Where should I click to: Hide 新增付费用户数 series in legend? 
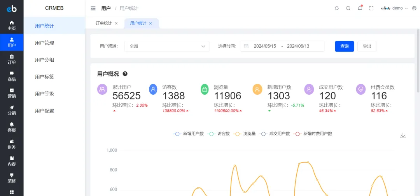pos(313,134)
